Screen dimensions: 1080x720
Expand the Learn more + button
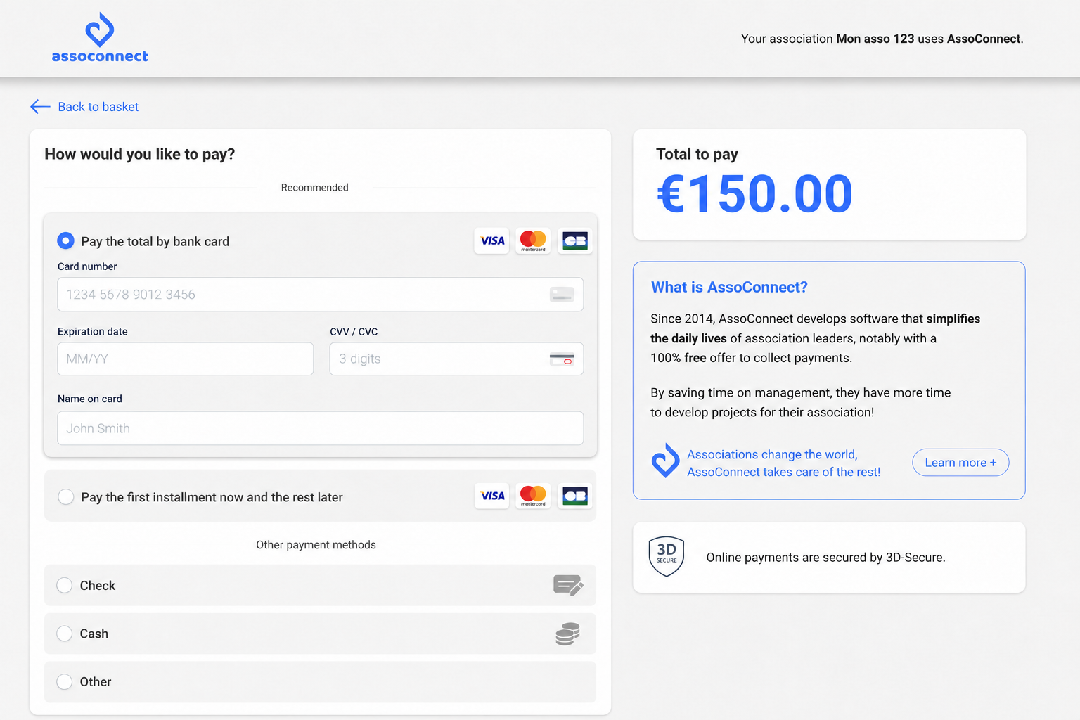tap(960, 463)
